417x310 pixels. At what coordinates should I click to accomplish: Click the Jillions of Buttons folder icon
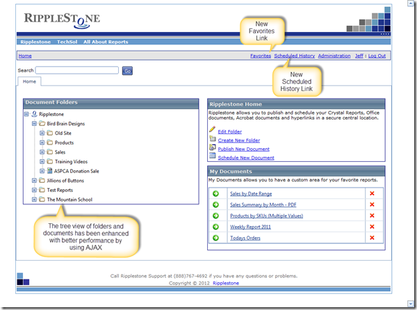click(x=42, y=181)
